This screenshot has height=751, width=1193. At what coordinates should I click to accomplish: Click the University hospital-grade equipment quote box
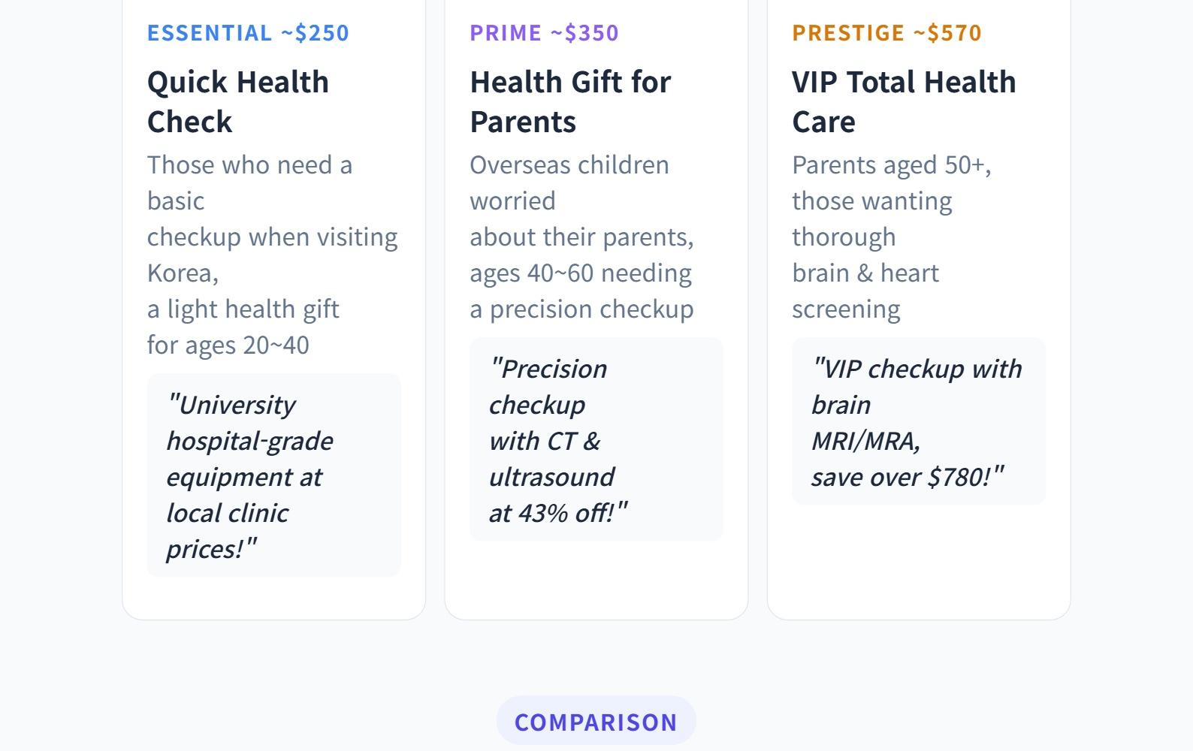pos(273,475)
